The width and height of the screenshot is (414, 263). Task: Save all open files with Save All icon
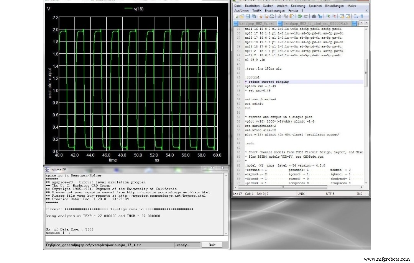coord(253,16)
